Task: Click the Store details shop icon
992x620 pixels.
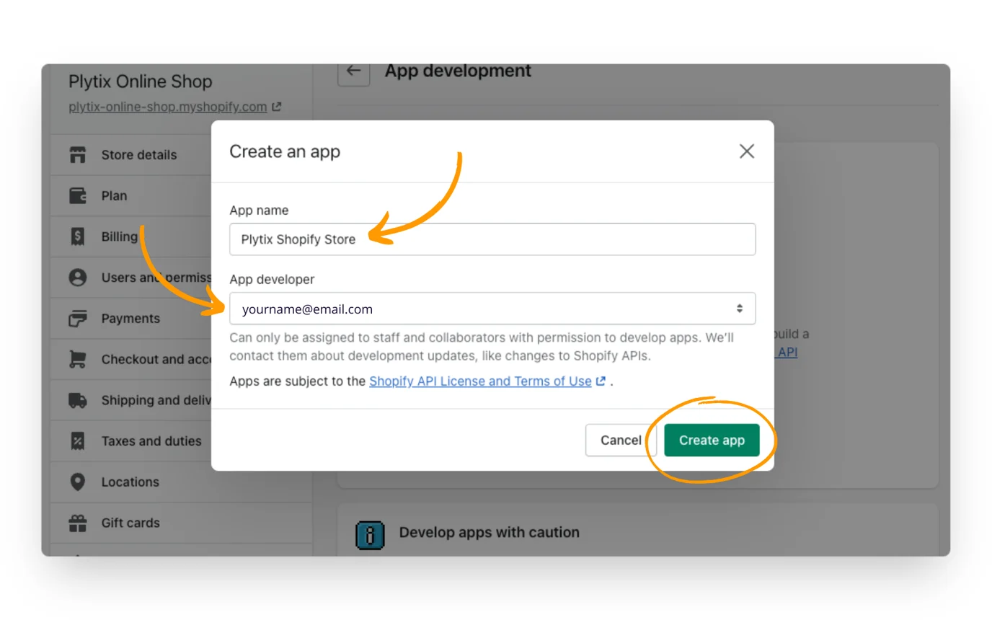Action: pyautogui.click(x=77, y=155)
